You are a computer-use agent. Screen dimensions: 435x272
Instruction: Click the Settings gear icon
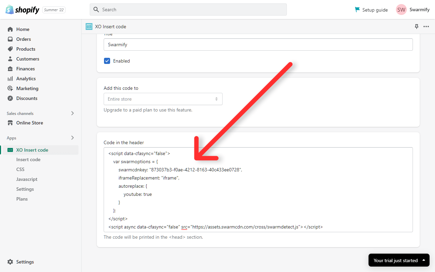(10, 262)
